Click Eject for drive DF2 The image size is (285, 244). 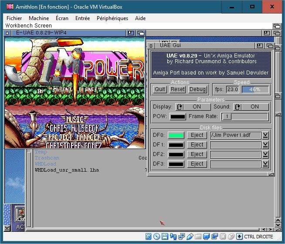pos(197,155)
